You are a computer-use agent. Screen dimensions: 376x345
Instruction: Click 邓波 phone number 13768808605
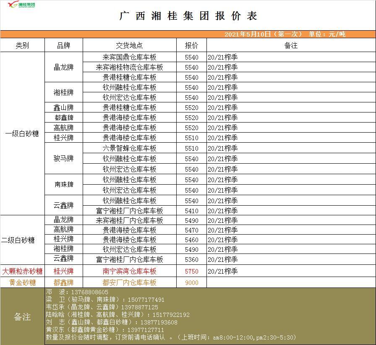coord(89,292)
